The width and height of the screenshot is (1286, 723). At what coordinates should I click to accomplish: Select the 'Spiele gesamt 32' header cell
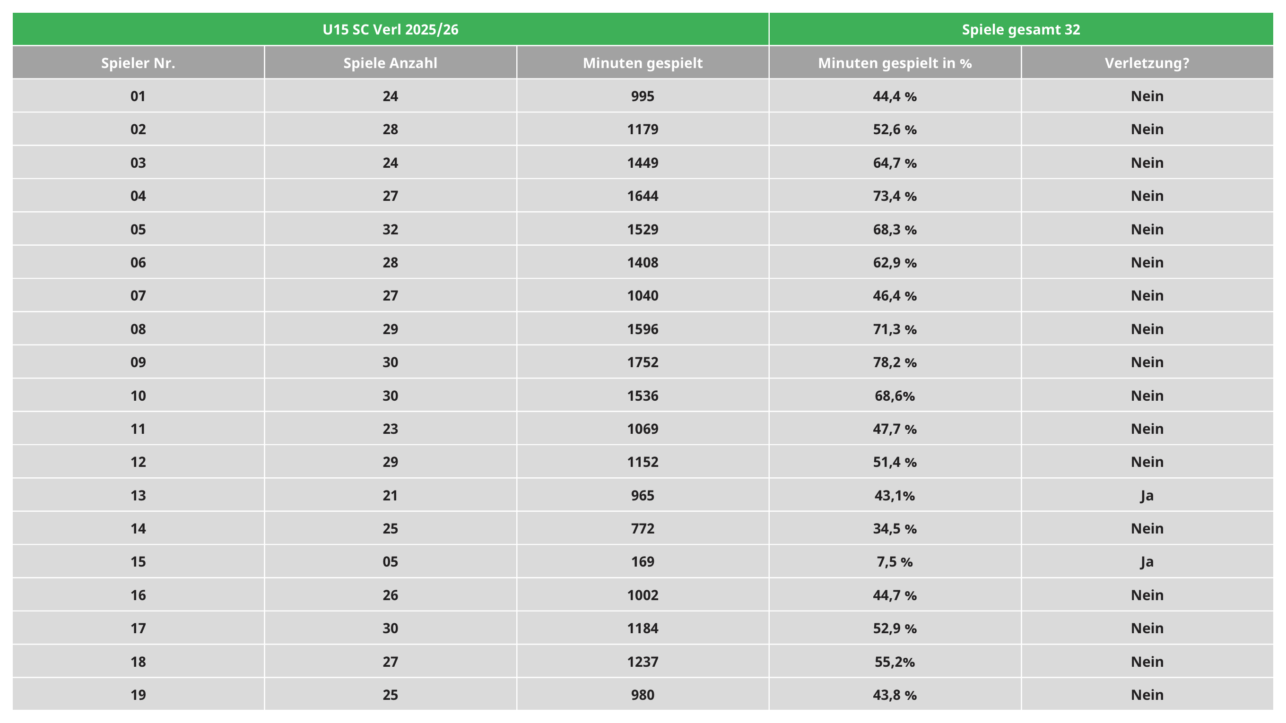pos(1021,29)
